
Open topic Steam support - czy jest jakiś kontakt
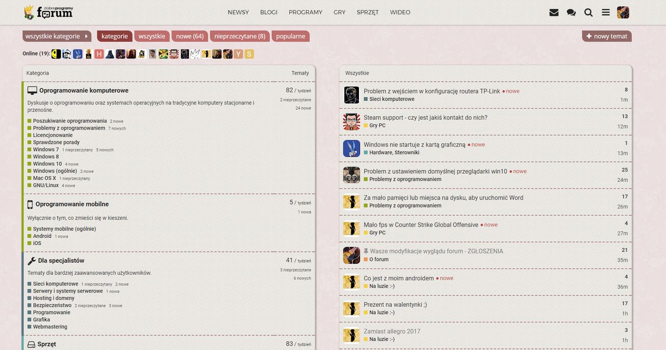click(x=426, y=118)
